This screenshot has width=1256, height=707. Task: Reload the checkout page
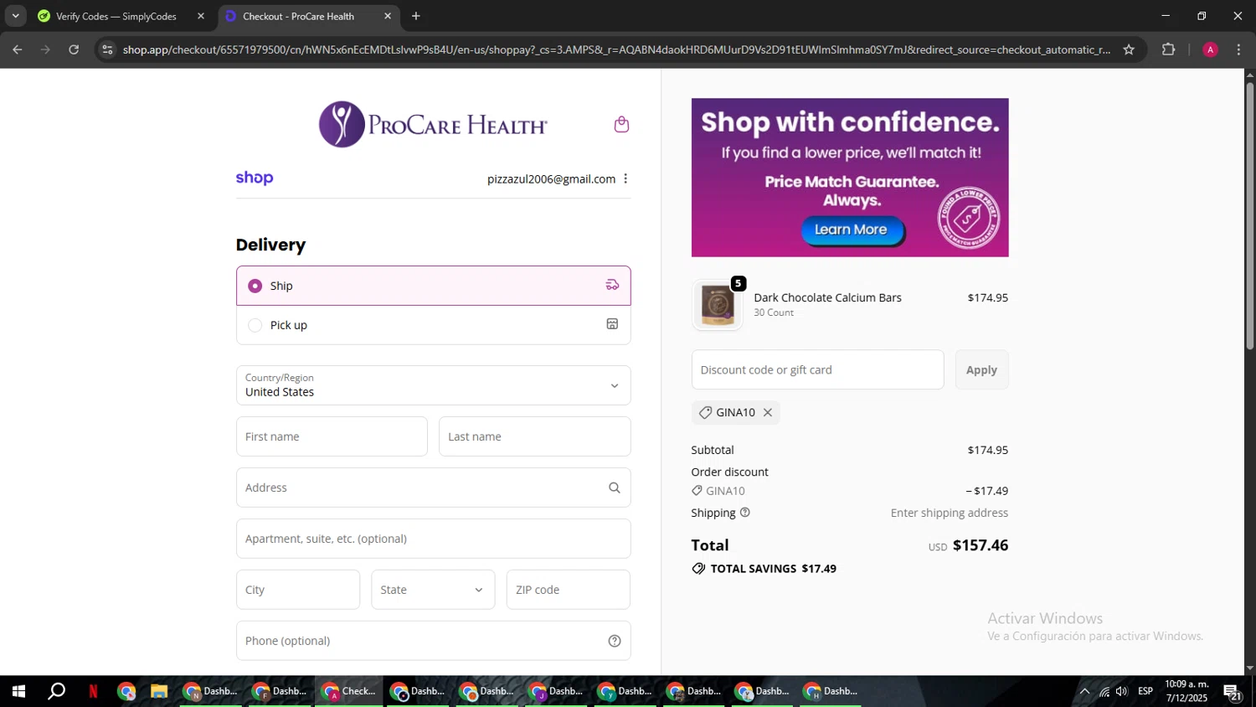click(x=74, y=49)
